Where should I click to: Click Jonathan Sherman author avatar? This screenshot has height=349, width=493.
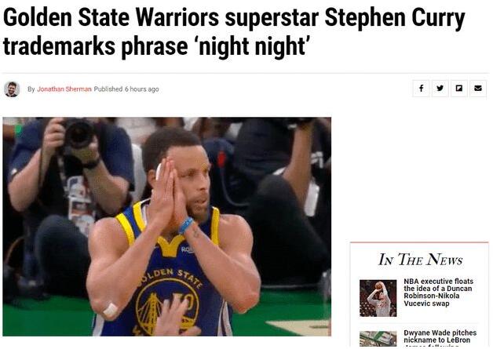tap(12, 89)
